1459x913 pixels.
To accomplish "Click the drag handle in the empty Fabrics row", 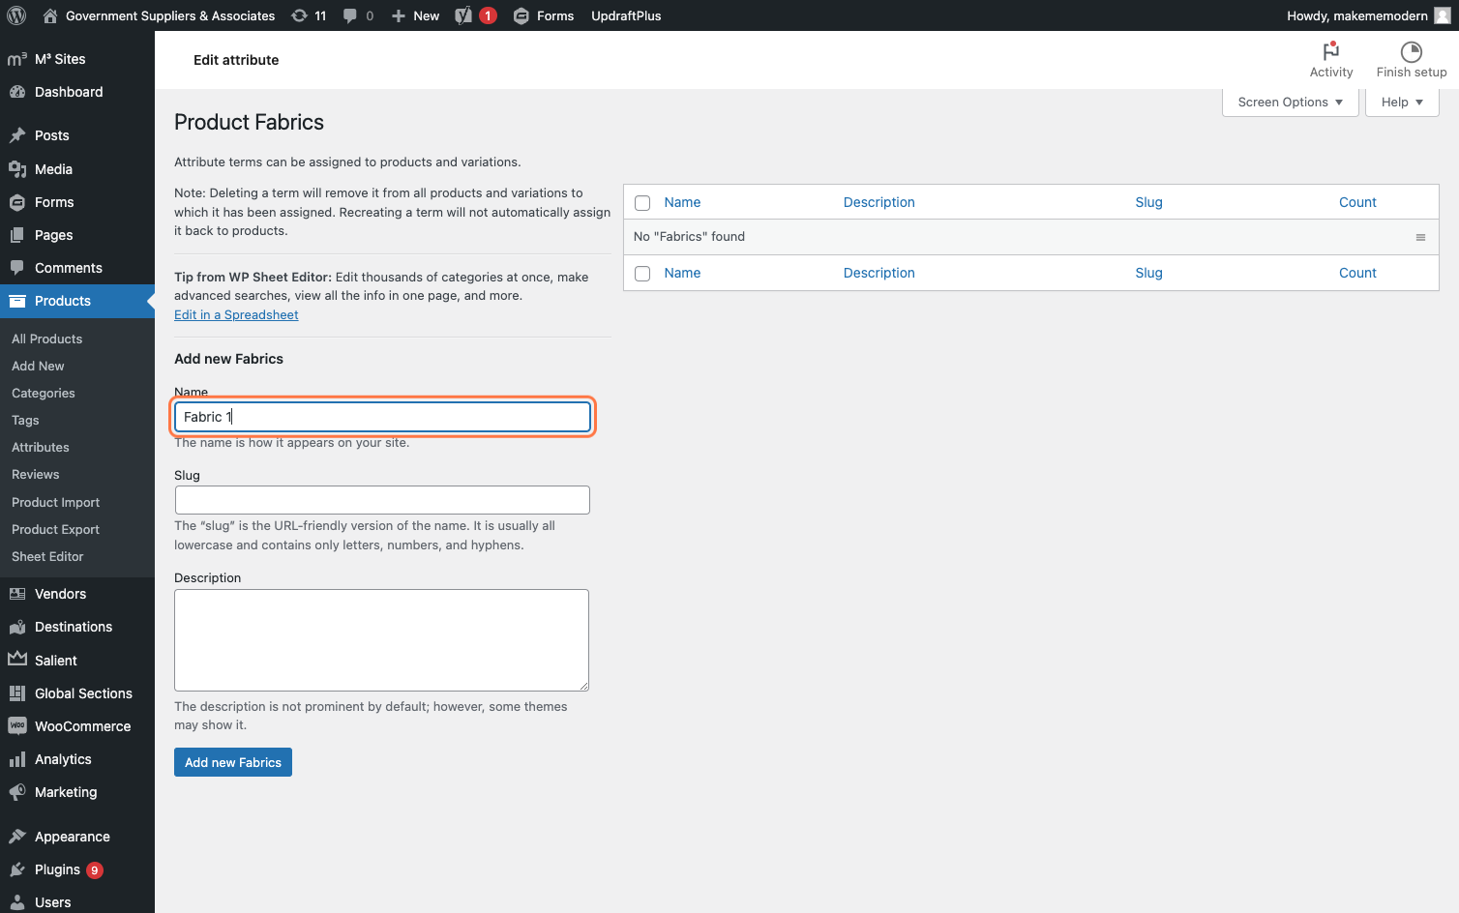I will click(1420, 237).
